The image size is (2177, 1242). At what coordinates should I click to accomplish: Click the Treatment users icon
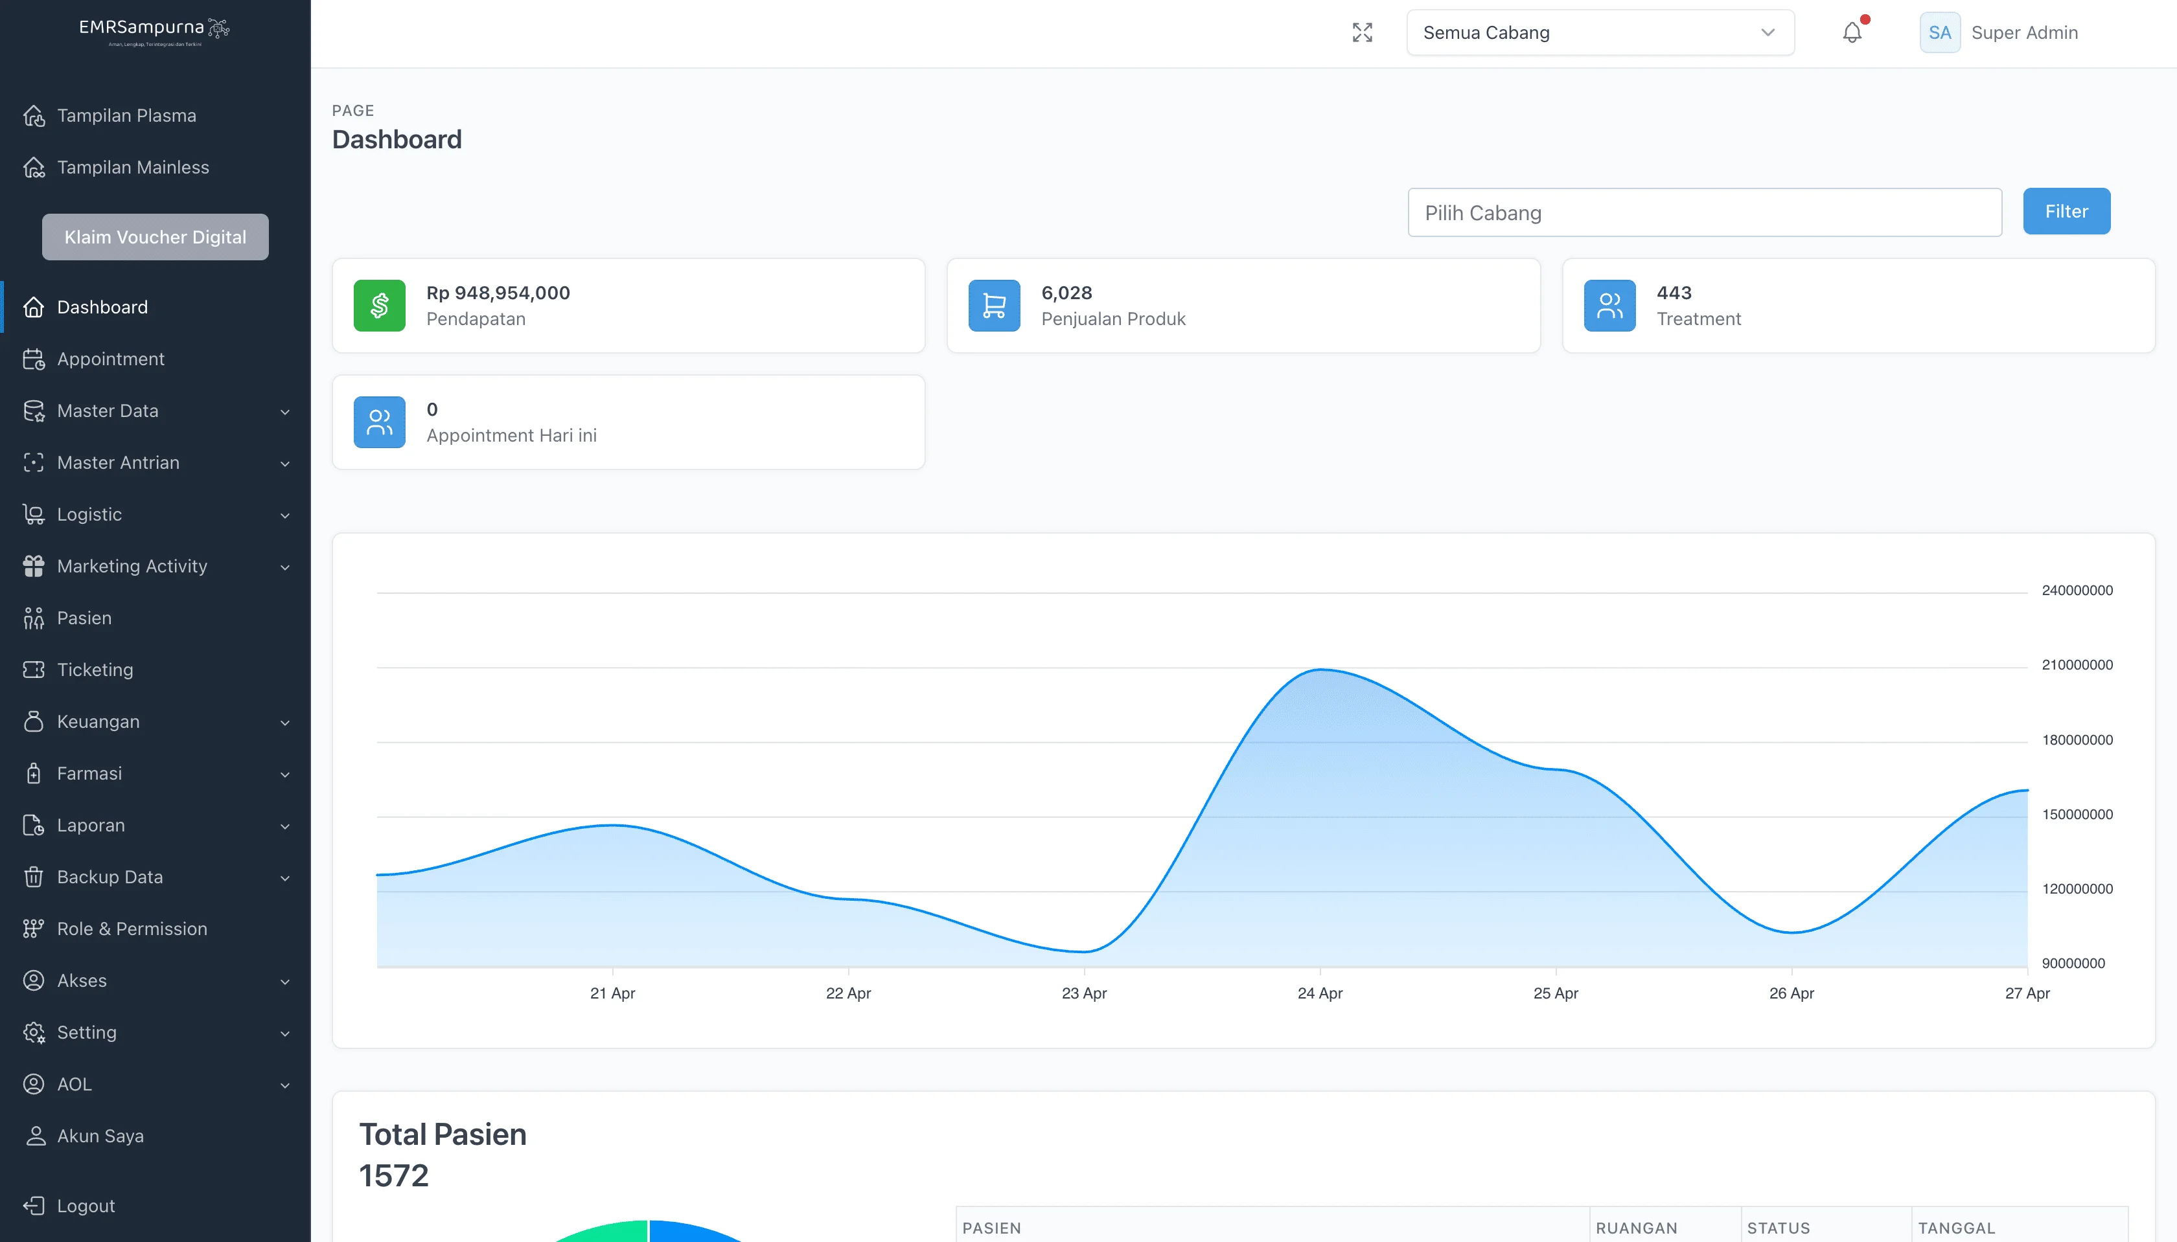tap(1609, 306)
